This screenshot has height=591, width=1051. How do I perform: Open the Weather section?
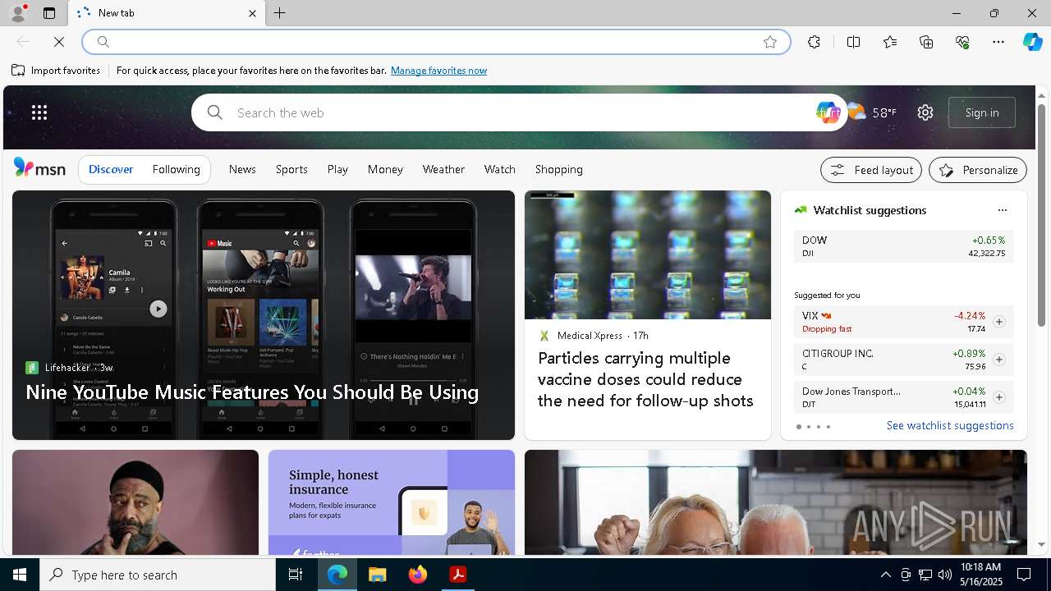click(x=443, y=169)
